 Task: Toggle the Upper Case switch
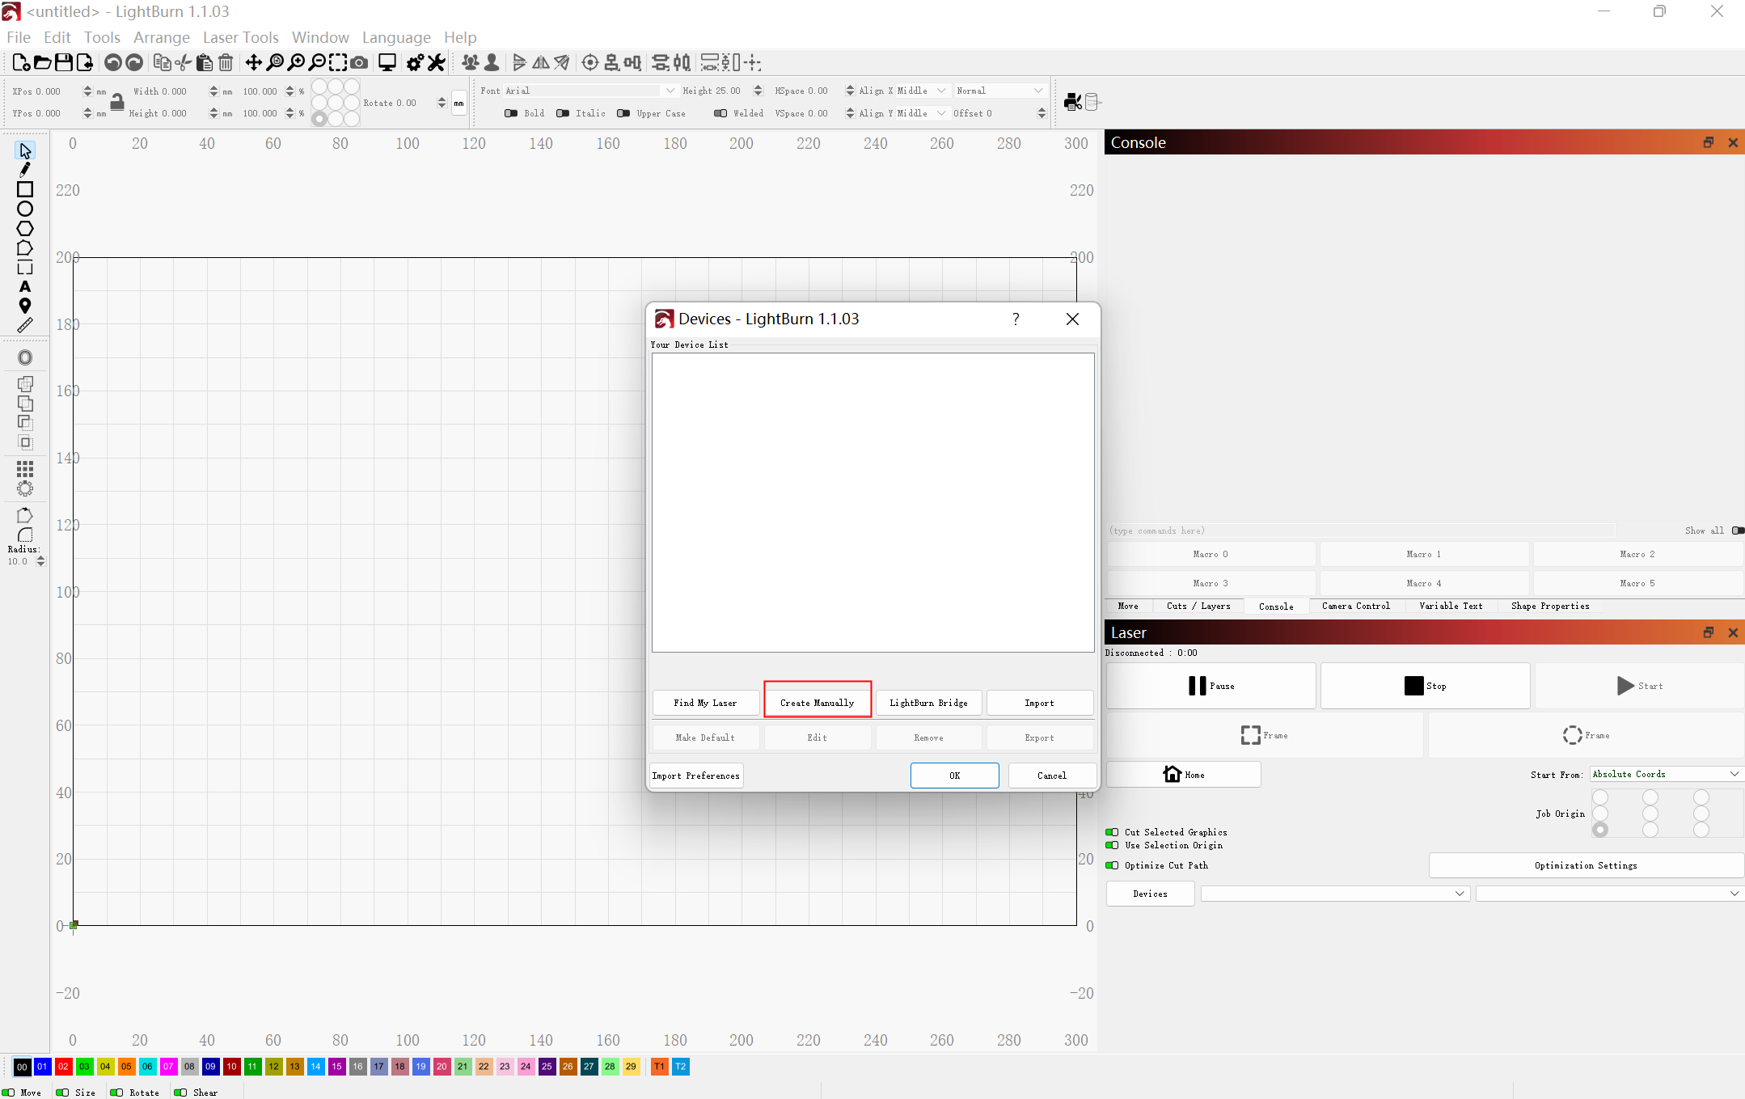click(623, 113)
